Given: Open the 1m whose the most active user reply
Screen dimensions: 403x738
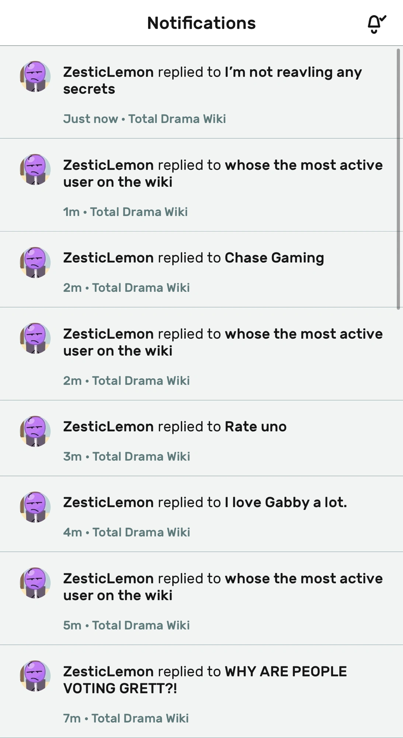Looking at the screenshot, I should [223, 173].
